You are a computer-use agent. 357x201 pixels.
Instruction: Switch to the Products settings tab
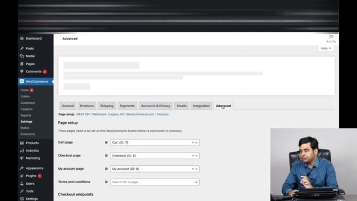(87, 106)
